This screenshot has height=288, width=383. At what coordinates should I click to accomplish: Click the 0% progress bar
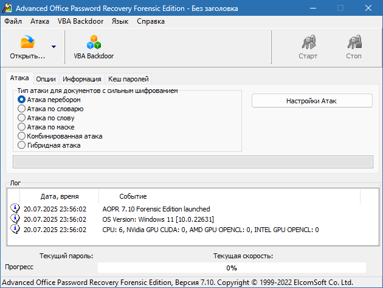pyautogui.click(x=232, y=268)
